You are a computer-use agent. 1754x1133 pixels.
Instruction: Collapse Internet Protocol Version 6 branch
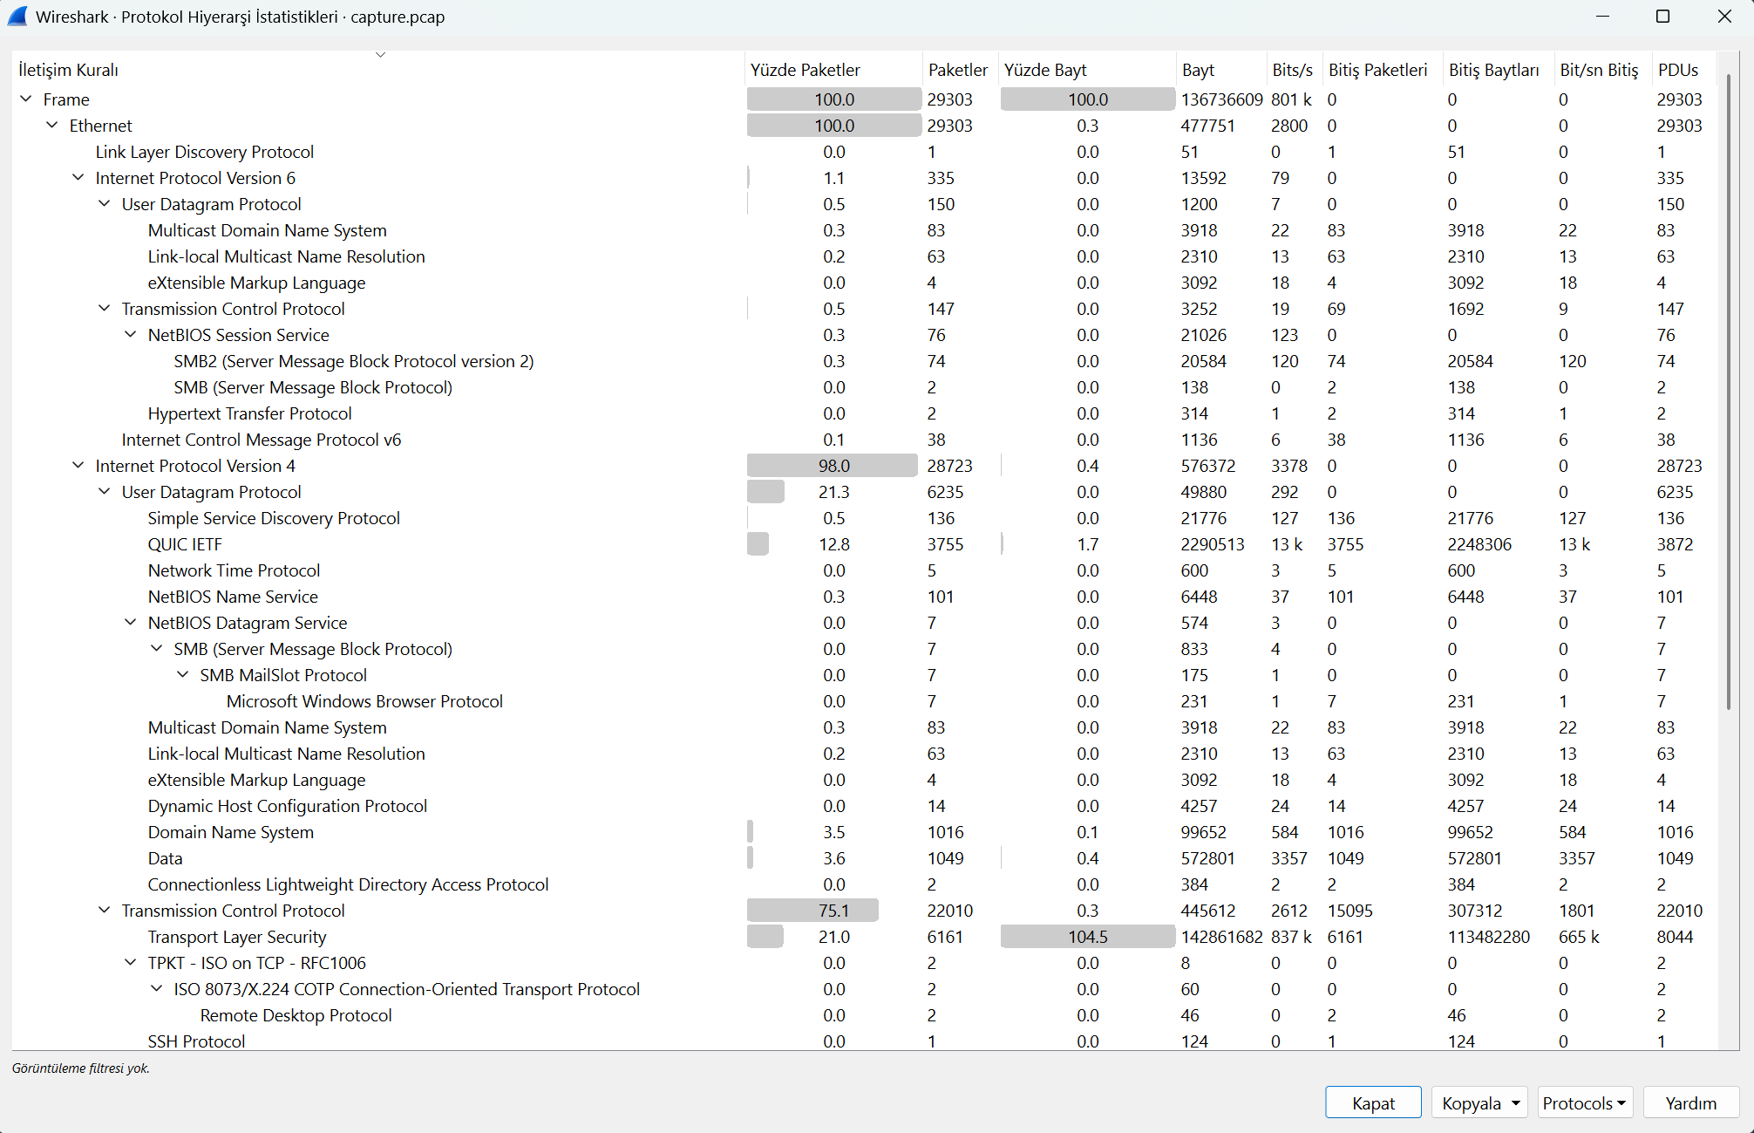click(78, 178)
